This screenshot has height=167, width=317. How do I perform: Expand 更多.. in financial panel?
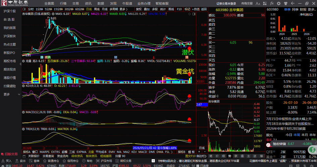point(312,9)
